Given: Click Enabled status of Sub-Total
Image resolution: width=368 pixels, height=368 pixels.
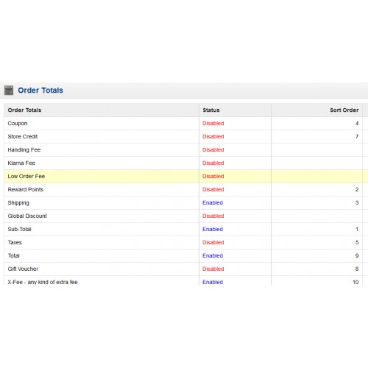Looking at the screenshot, I should pos(213,230).
